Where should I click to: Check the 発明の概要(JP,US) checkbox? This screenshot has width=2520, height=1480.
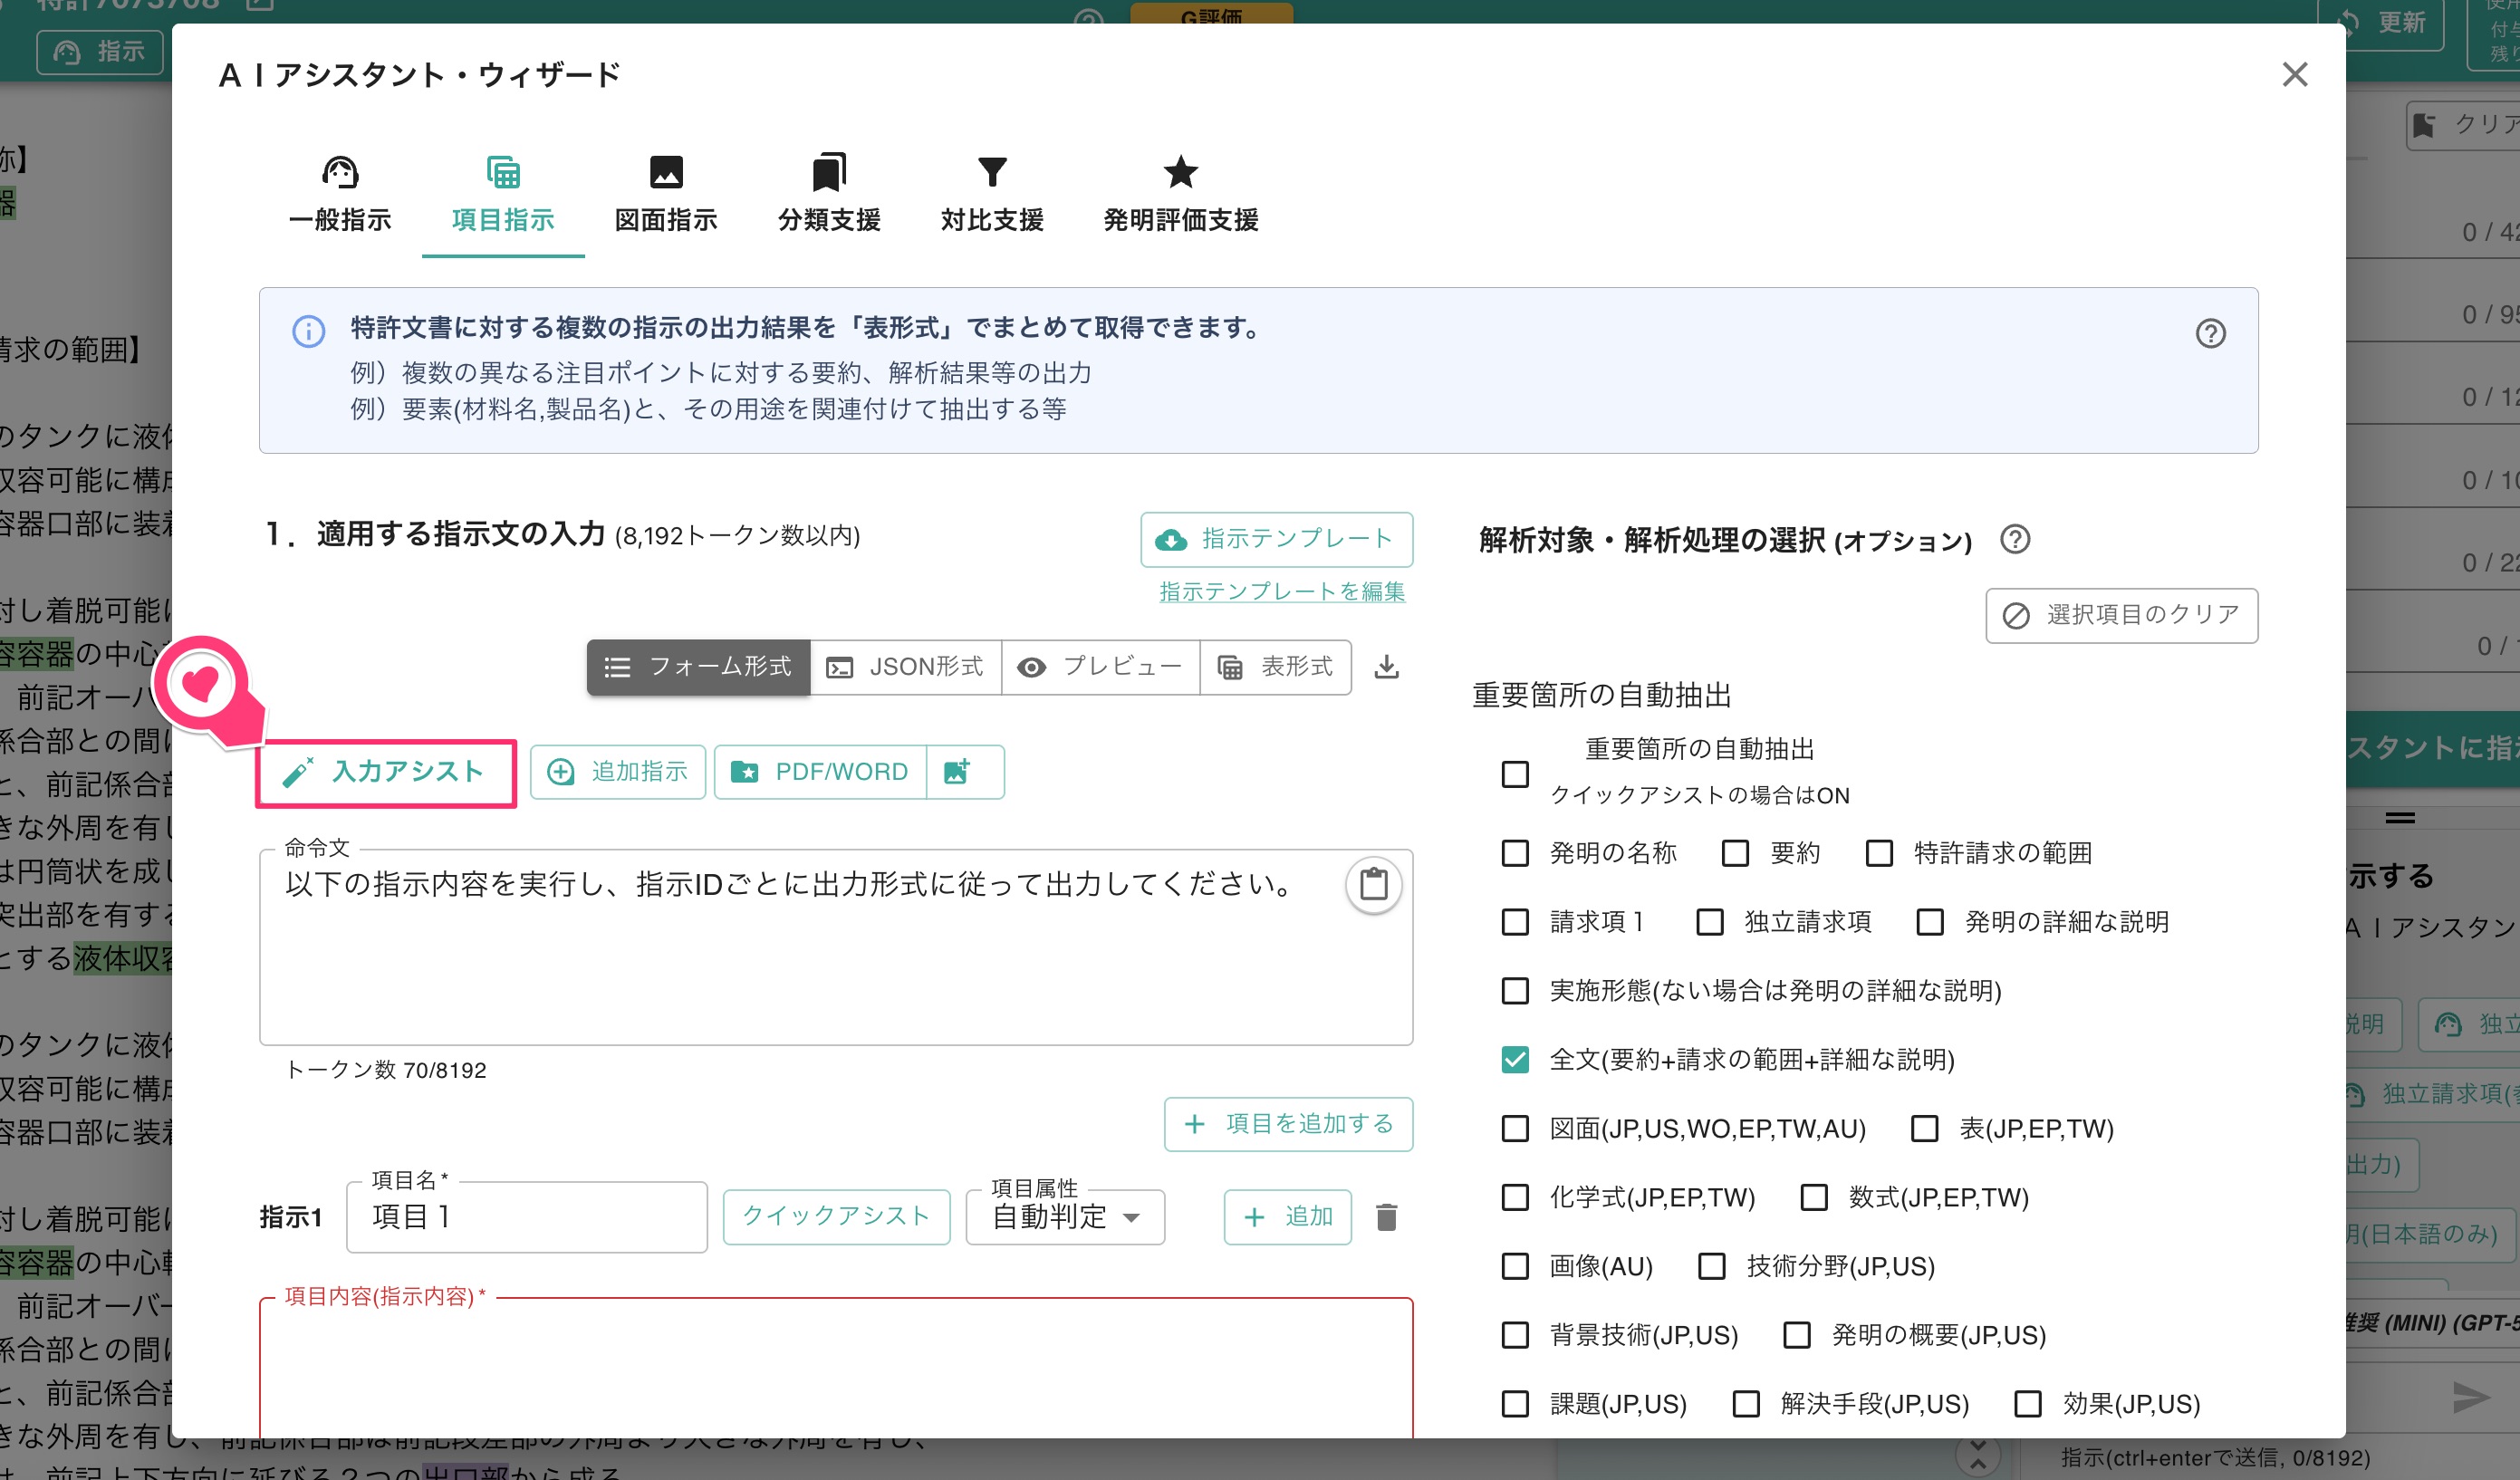[1797, 1336]
